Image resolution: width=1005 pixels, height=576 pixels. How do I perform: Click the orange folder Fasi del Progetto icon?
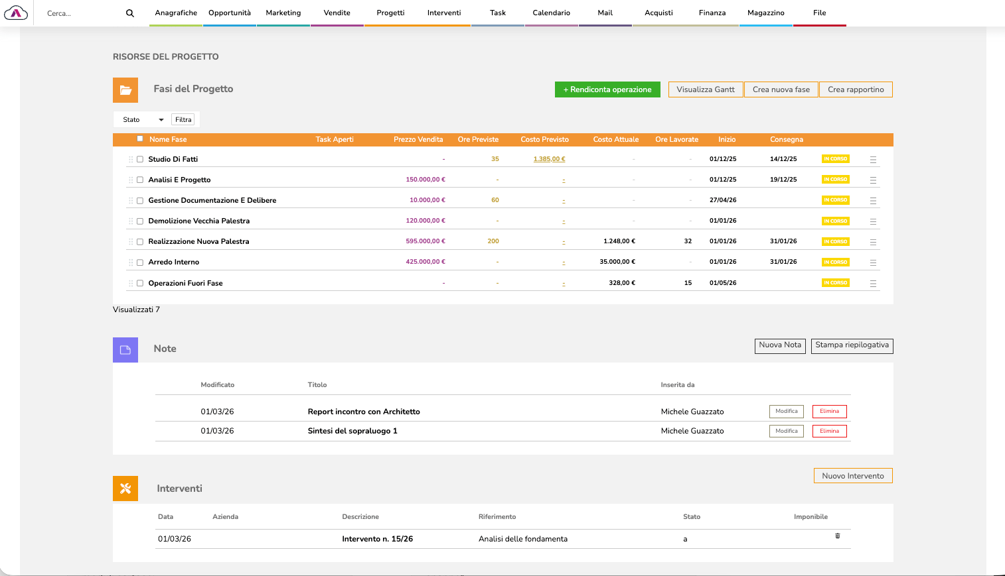125,90
